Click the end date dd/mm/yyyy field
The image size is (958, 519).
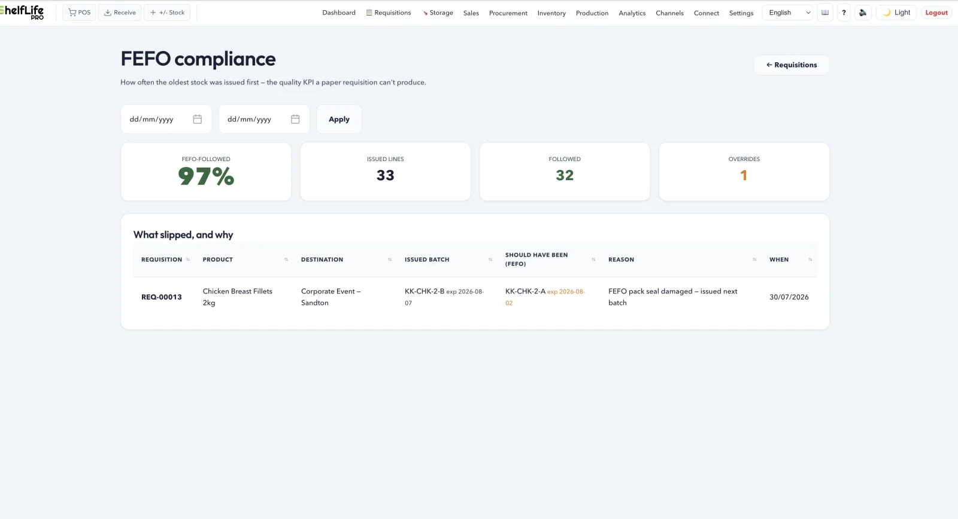tap(264, 119)
